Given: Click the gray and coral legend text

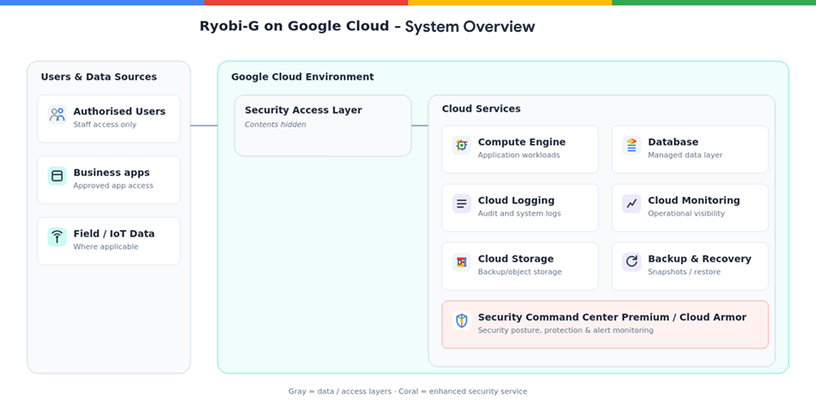Looking at the screenshot, I should [407, 391].
